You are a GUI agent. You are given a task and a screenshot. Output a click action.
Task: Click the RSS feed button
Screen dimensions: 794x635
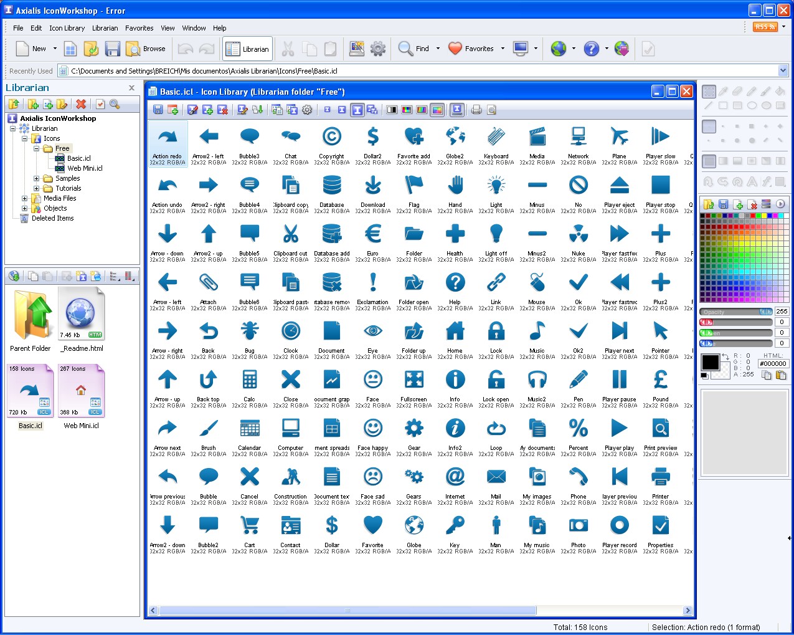pos(765,27)
